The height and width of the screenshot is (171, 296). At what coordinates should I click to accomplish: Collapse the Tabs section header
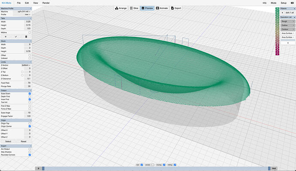pyautogui.click(x=16, y=18)
